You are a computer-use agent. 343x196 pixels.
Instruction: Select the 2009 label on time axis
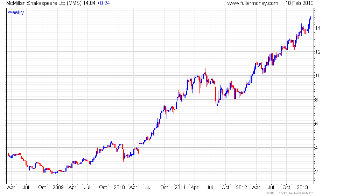(x=58, y=188)
